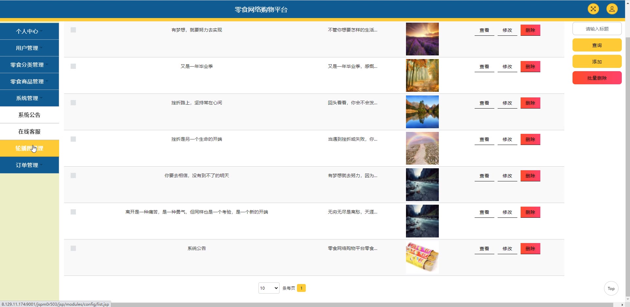Delete the 有梦想，就要努力去实现 entry

[x=530, y=30]
